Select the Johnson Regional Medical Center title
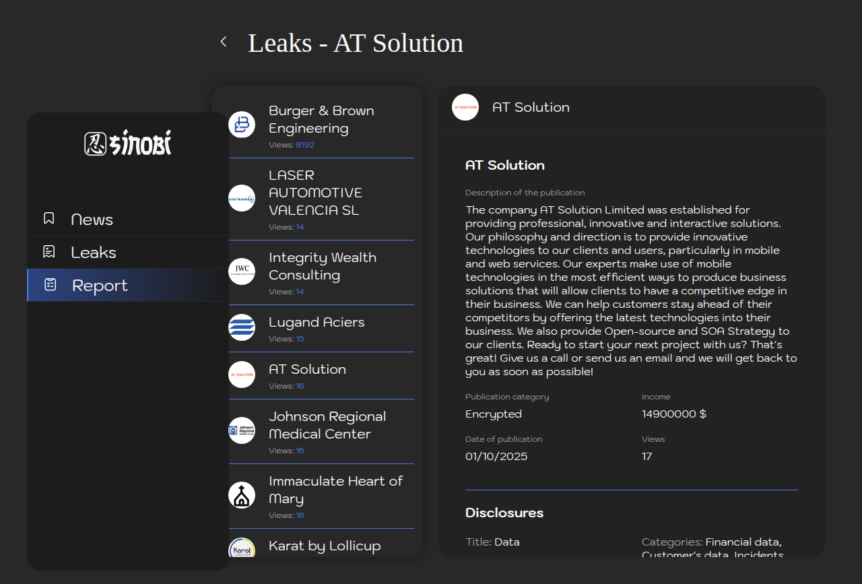862x584 pixels. click(327, 425)
